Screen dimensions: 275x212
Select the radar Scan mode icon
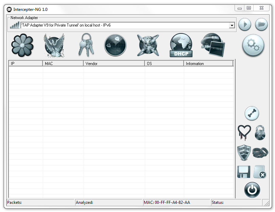point(116,45)
